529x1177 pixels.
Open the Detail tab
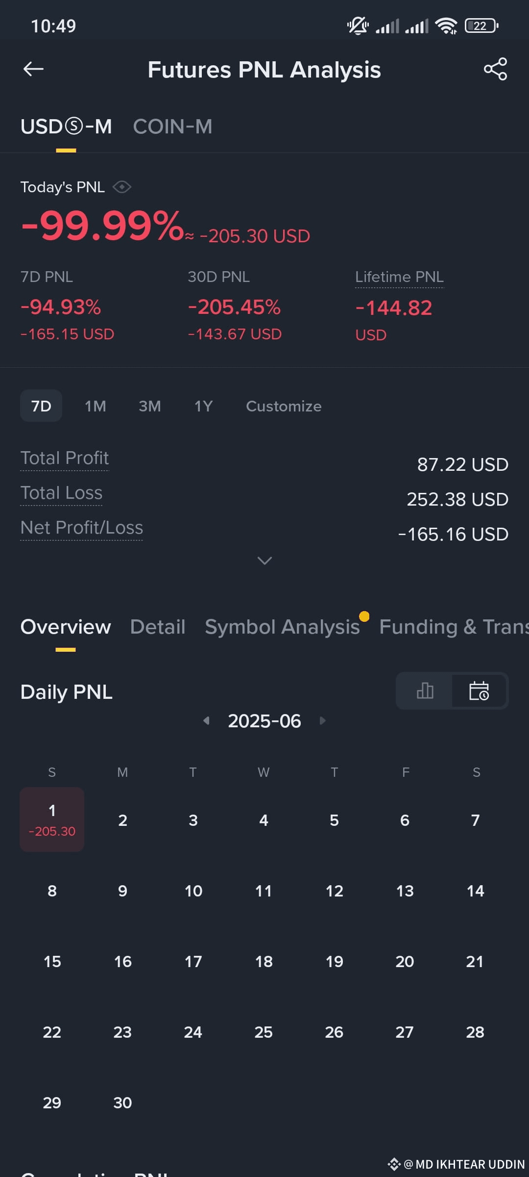pos(158,627)
